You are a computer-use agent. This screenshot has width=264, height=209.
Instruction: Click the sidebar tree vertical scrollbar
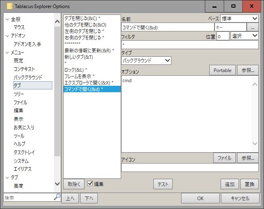pos(57,101)
